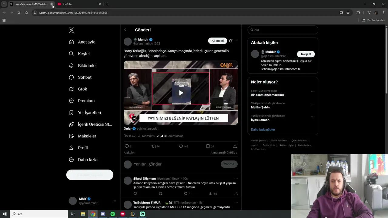This screenshot has height=218, width=388.
Task: Click the Çerez Politikası footer link
Action: click(299, 141)
